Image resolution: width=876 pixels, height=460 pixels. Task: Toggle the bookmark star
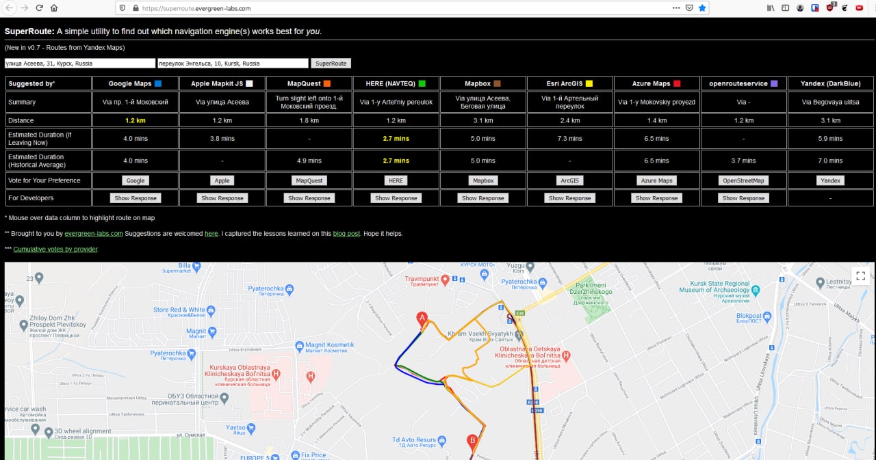[702, 8]
